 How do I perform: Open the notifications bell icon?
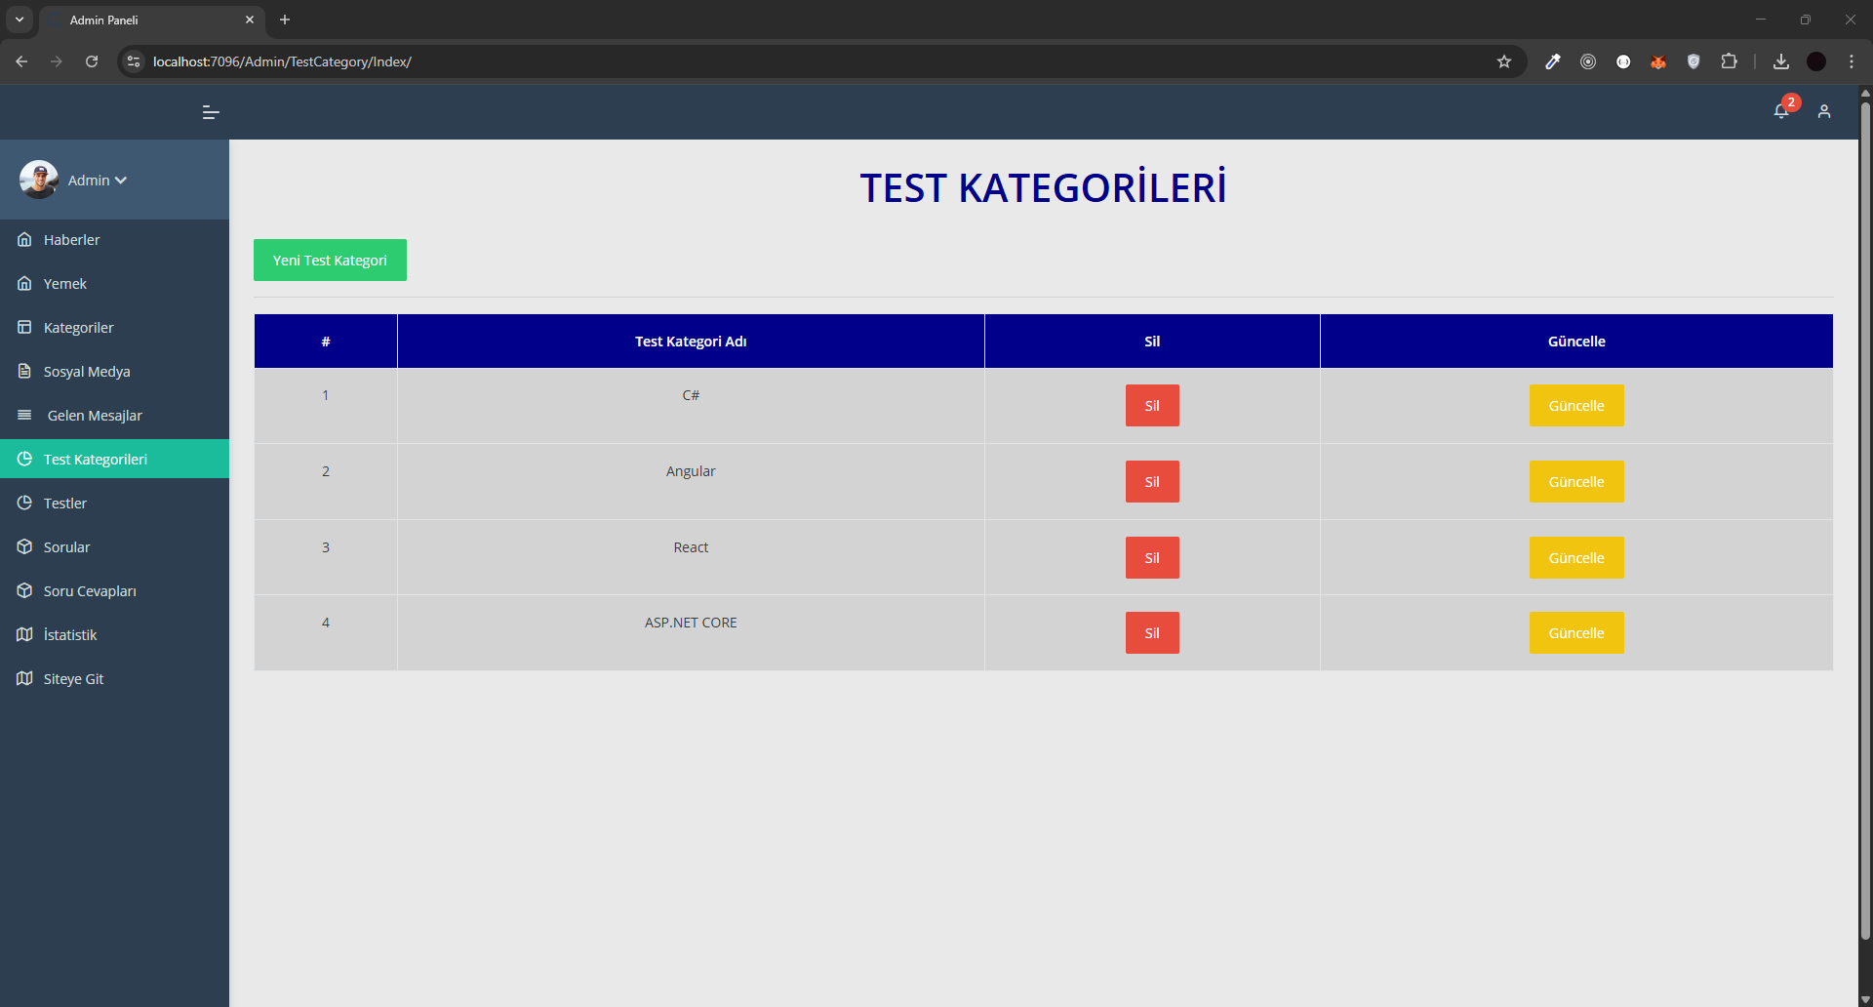1780,111
